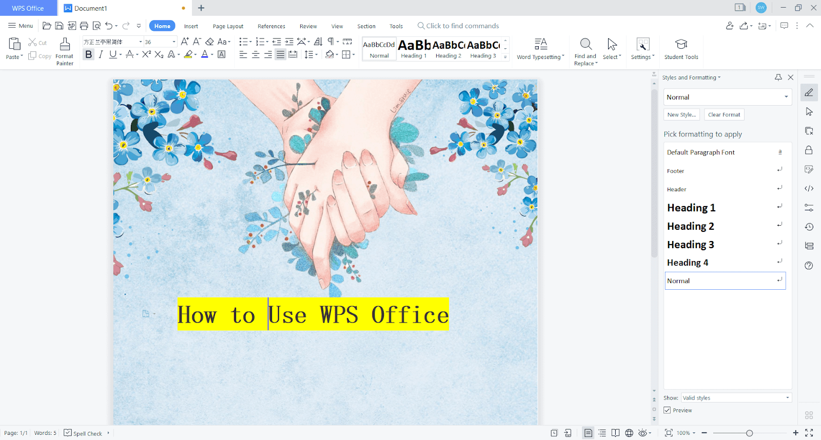This screenshot has width=821, height=440.
Task: Open the history clock icon in right sidebar
Action: click(809, 227)
